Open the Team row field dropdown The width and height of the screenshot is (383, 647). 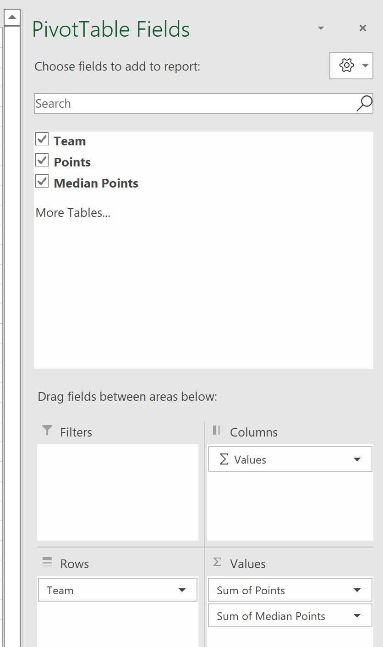pos(182,590)
